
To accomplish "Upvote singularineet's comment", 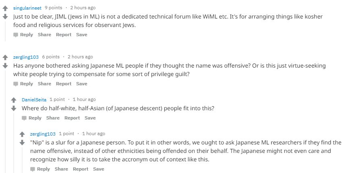I will (5, 8).
